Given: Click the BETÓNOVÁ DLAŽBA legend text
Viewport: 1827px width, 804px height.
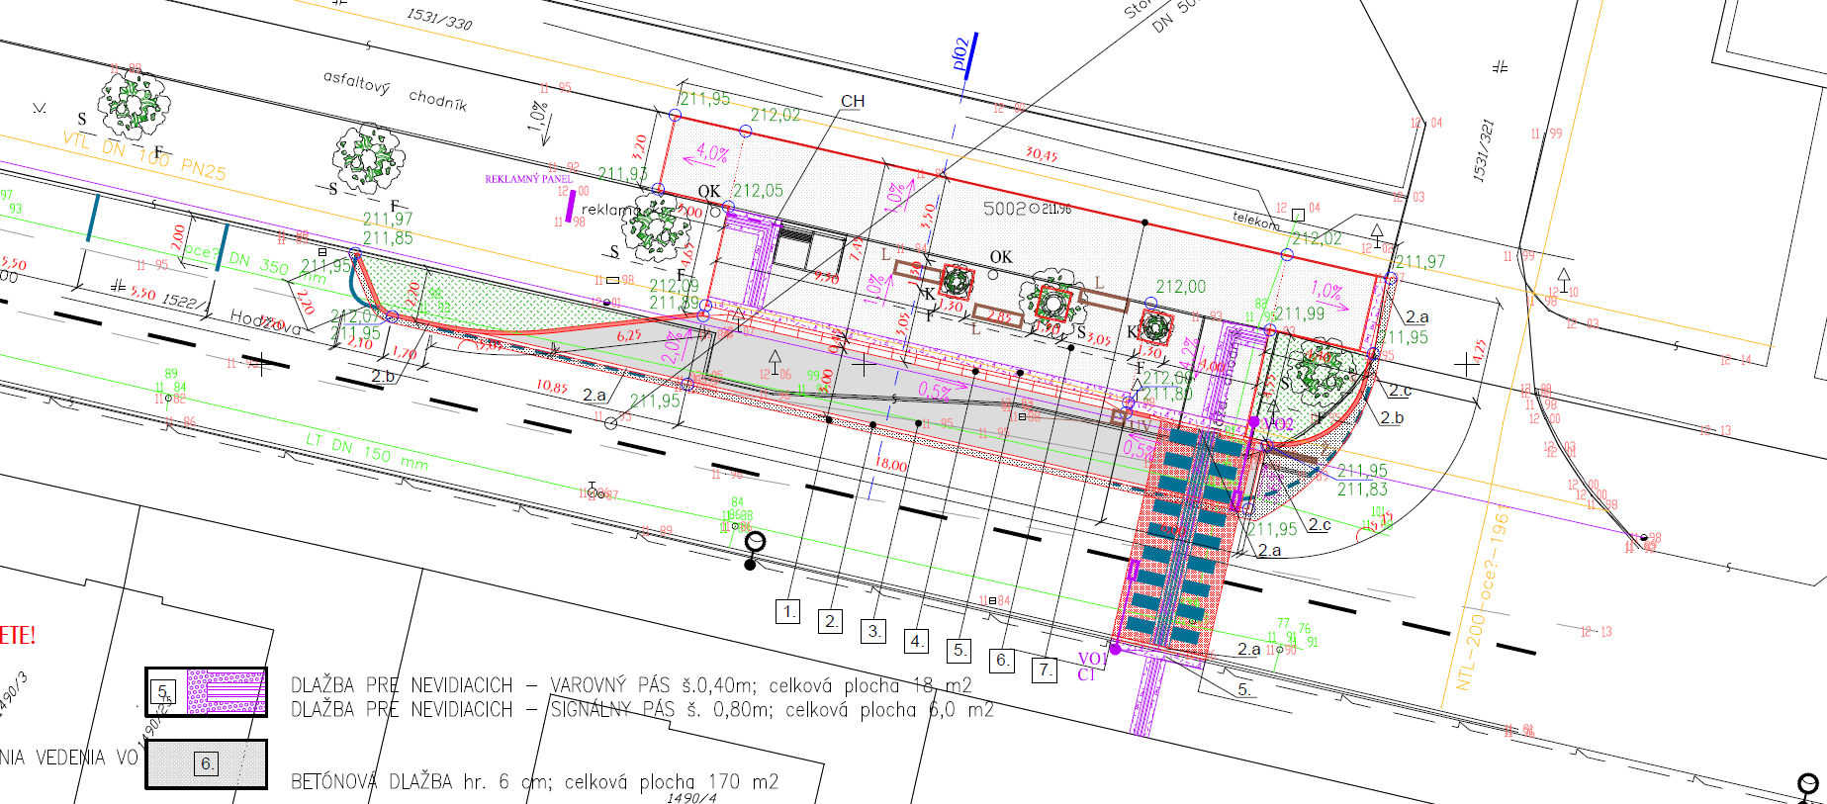Looking at the screenshot, I should (x=534, y=781).
